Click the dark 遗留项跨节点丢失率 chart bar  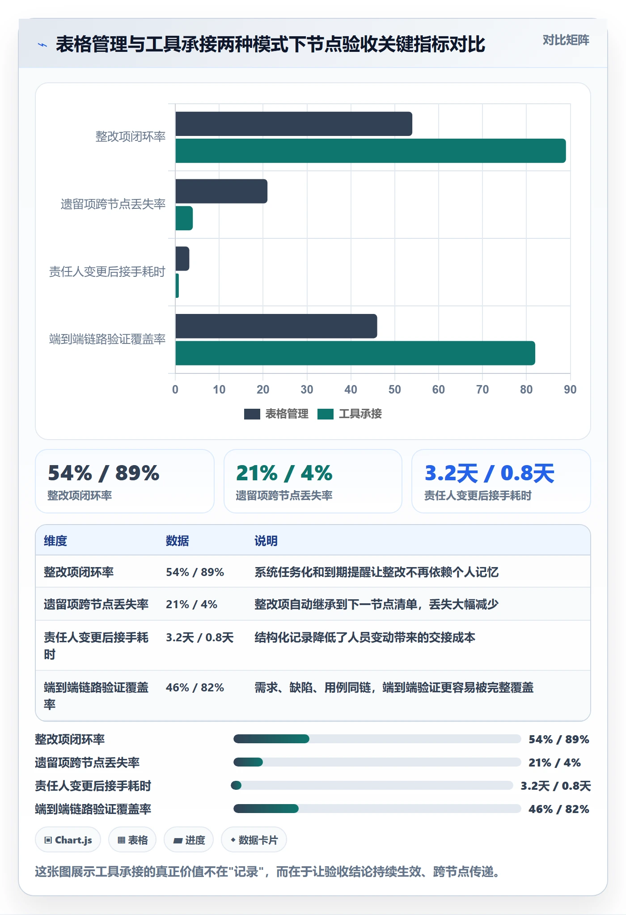click(x=221, y=191)
